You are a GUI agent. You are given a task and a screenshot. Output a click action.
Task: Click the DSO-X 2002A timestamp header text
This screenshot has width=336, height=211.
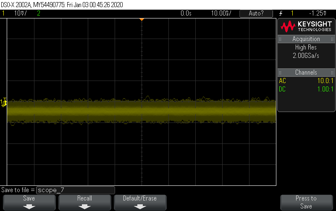click(62, 5)
